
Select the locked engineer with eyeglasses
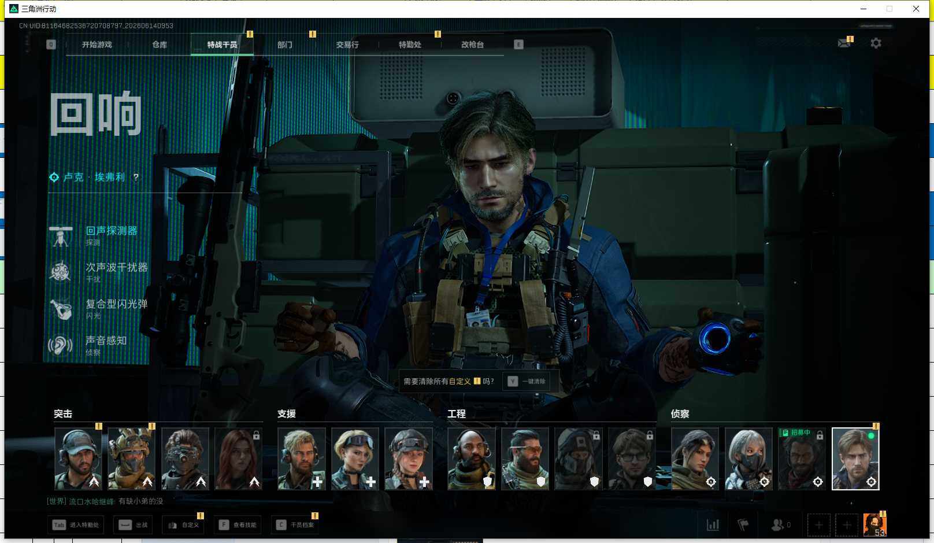point(632,459)
